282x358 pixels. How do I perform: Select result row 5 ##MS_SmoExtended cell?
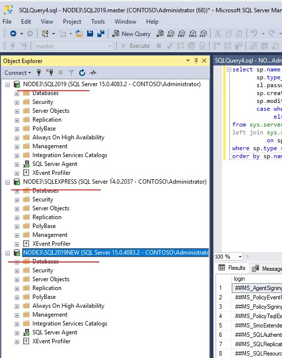pyautogui.click(x=257, y=325)
